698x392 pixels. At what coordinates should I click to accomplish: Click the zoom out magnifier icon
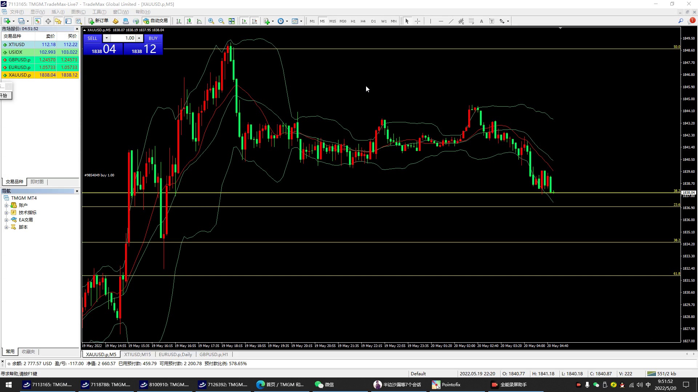click(x=221, y=21)
